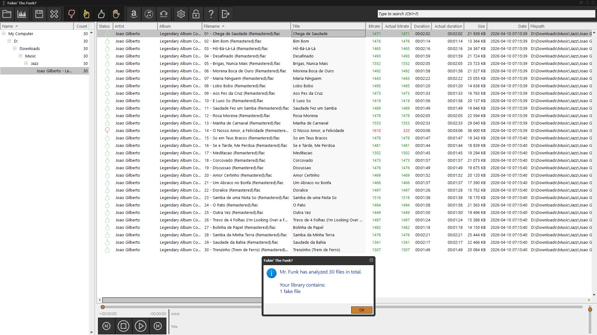Image resolution: width=597 pixels, height=335 pixels.
Task: Collapse the Downloads folder node
Action: click(x=15, y=48)
